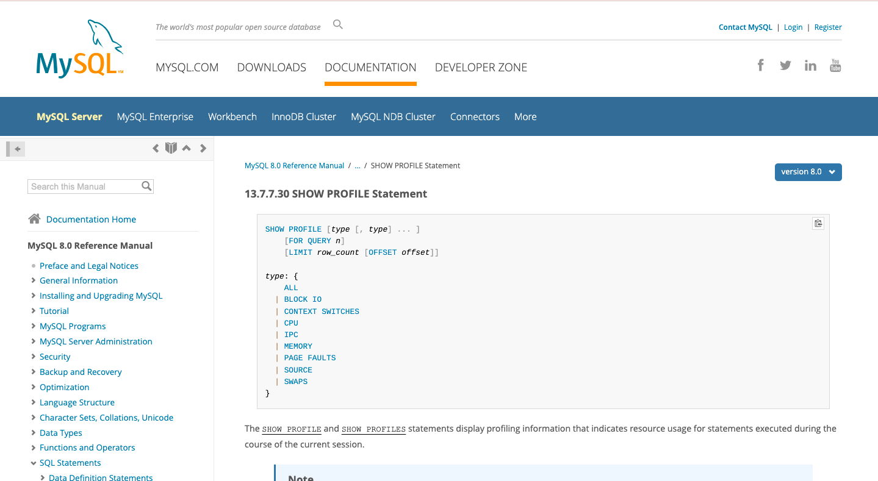
Task: Select InnoDB Cluster in the blue bar
Action: pyautogui.click(x=304, y=116)
